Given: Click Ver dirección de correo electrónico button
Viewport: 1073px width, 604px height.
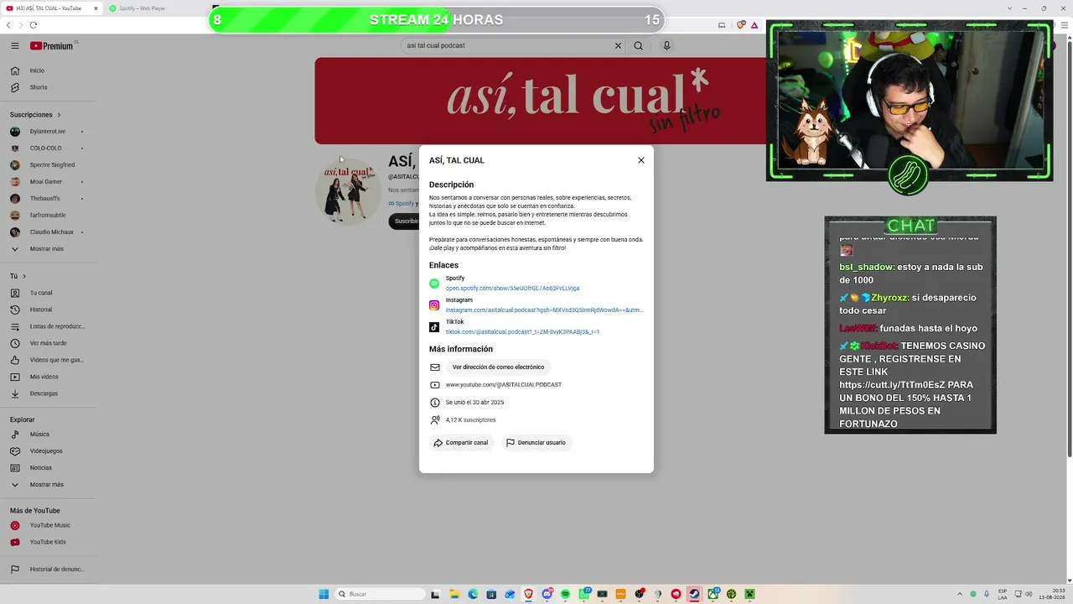Looking at the screenshot, I should pos(498,367).
